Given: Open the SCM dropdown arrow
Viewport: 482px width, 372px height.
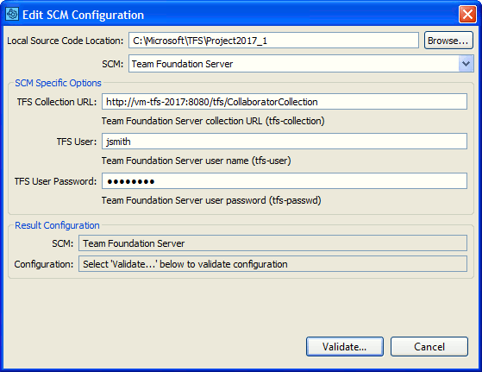Looking at the screenshot, I should pyautogui.click(x=466, y=64).
